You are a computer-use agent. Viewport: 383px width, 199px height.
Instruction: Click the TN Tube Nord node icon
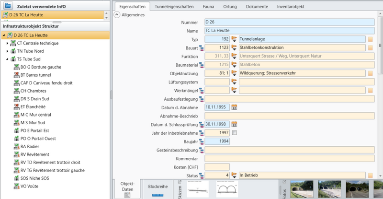(x=13, y=51)
